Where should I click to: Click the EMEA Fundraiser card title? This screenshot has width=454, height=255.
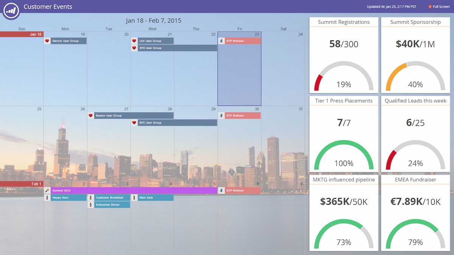[x=415, y=180]
